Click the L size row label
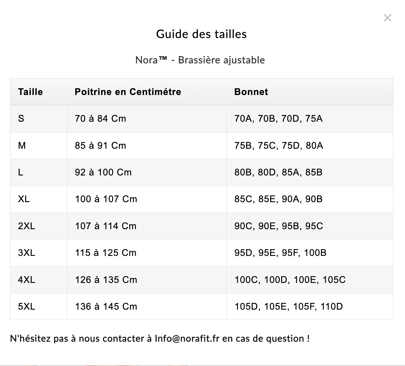 pyautogui.click(x=20, y=172)
